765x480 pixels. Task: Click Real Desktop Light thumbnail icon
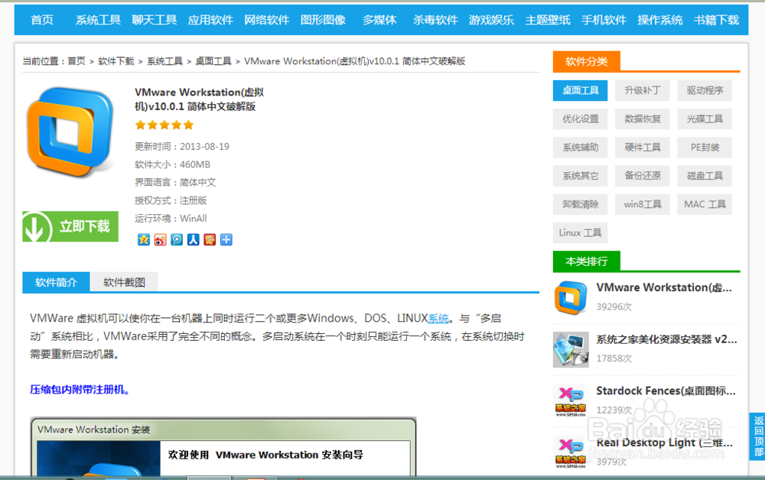coord(571,452)
